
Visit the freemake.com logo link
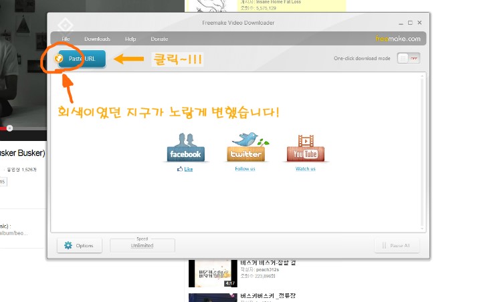(398, 39)
